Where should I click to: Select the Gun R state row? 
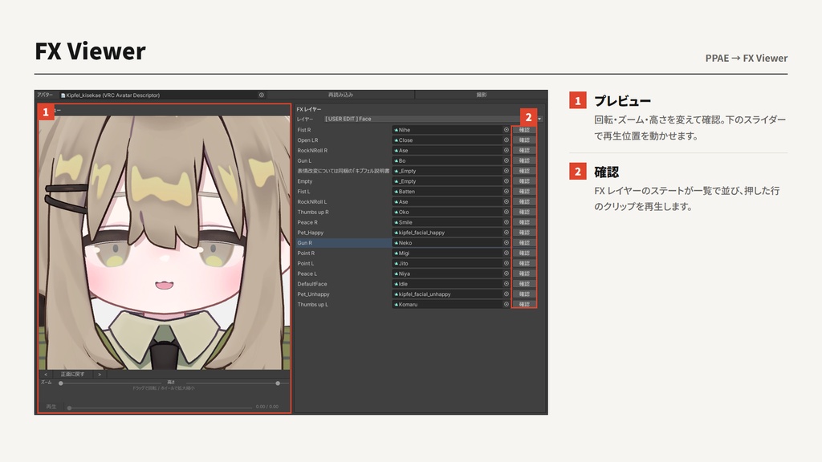click(344, 243)
